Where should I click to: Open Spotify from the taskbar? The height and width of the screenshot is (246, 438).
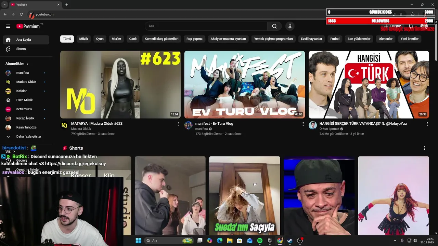coord(260,241)
